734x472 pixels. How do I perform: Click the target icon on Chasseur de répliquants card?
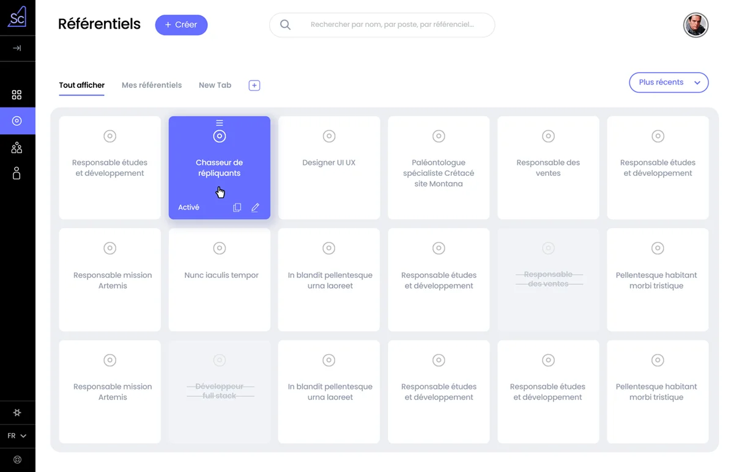[220, 136]
